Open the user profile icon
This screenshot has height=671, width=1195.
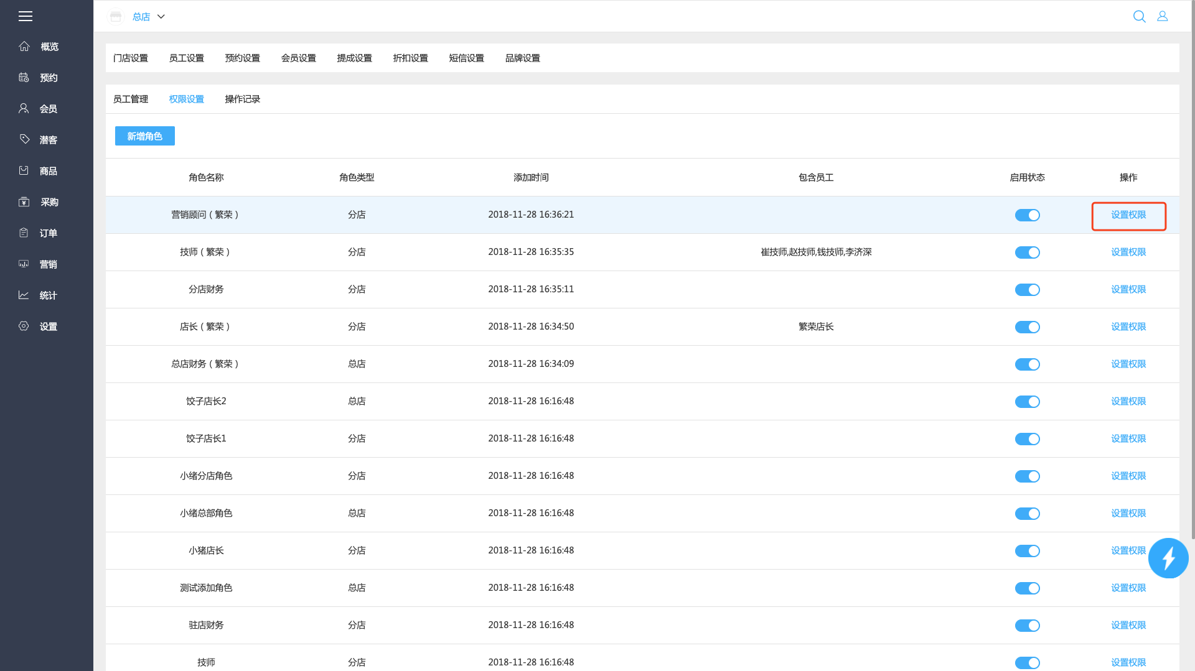[x=1162, y=17]
